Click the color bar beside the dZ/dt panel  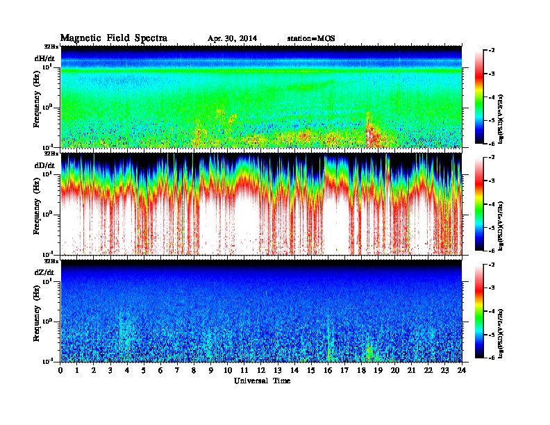tap(479, 311)
